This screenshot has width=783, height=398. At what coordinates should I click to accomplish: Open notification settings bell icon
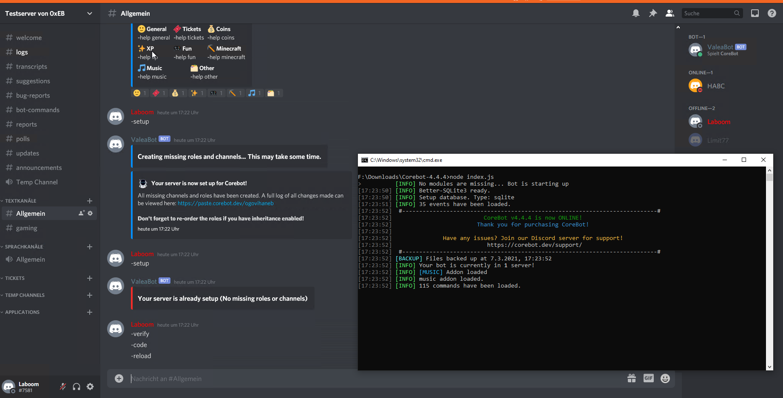coord(636,13)
